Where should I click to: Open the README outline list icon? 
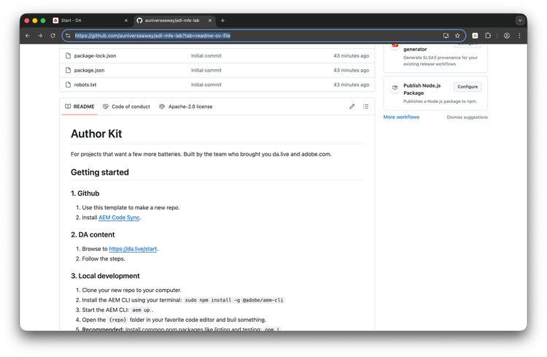(x=365, y=107)
